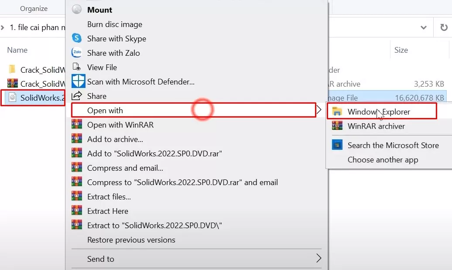Sort files by the Name column header

coord(17,50)
